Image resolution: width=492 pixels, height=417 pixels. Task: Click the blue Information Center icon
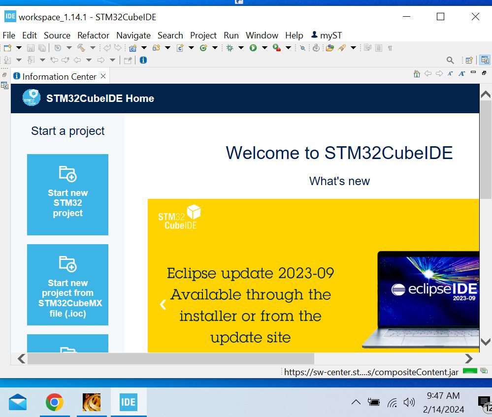143,60
